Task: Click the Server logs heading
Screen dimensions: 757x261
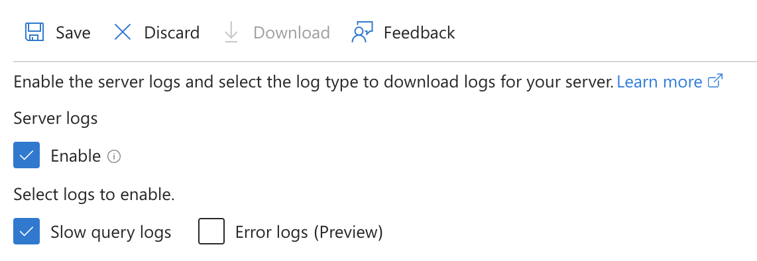Action: 56,119
